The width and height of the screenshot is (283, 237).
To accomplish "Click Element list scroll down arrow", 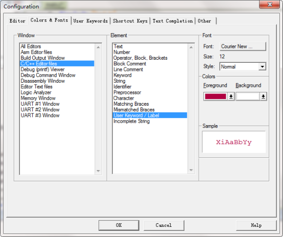I will pos(191,170).
